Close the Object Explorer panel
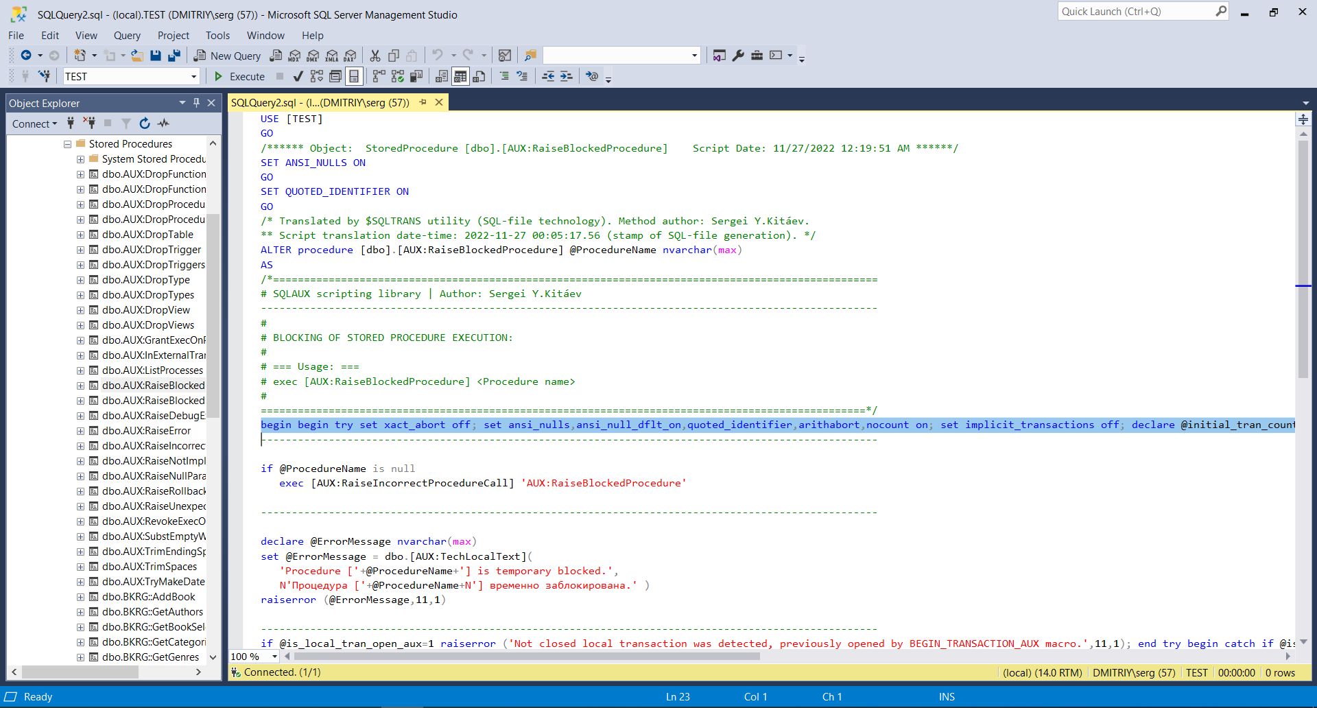The width and height of the screenshot is (1317, 708). click(x=211, y=103)
